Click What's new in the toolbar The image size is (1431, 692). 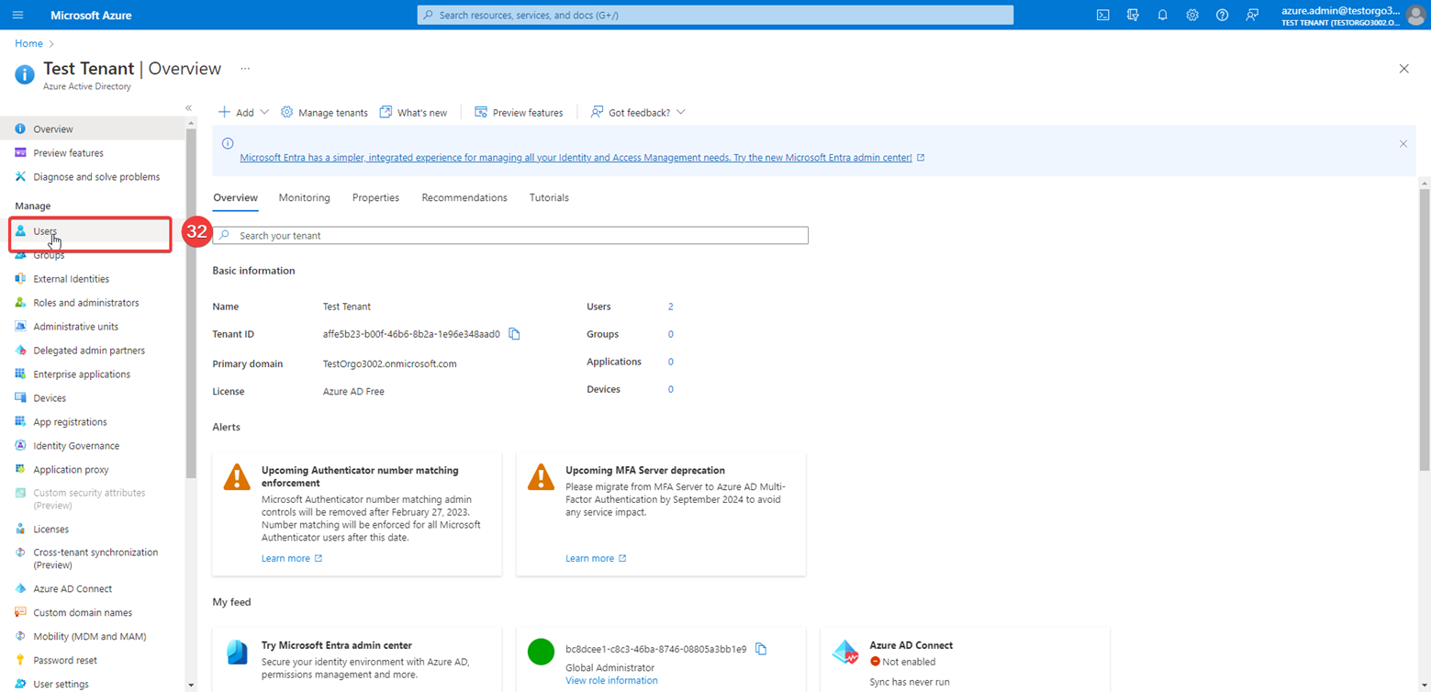[x=413, y=112]
